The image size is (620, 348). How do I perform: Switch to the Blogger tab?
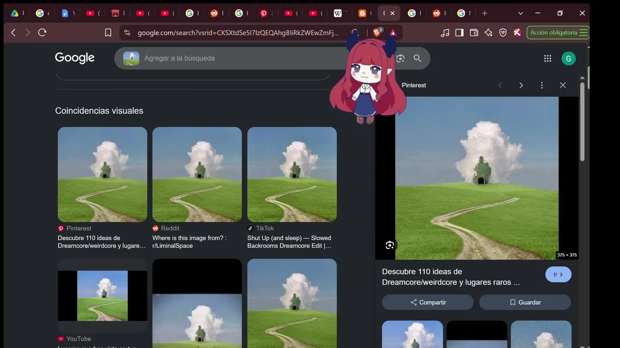click(365, 13)
